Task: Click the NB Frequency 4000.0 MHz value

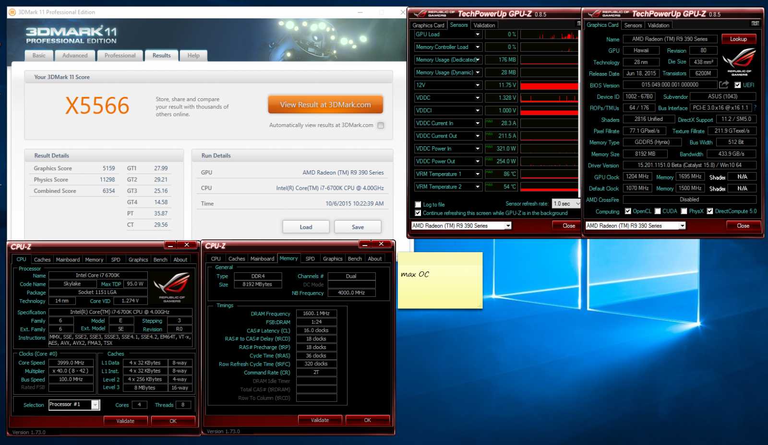Action: click(351, 293)
